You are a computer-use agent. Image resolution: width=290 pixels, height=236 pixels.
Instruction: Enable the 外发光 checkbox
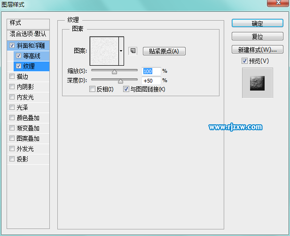(x=12, y=149)
